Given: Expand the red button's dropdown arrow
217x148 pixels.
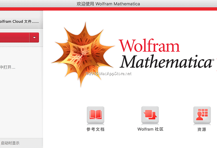Looking at the screenshot, I should coord(34,37).
